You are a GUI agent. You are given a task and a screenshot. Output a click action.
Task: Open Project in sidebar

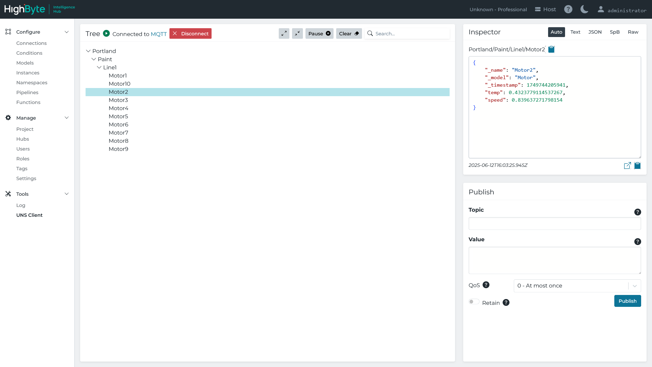pyautogui.click(x=25, y=129)
